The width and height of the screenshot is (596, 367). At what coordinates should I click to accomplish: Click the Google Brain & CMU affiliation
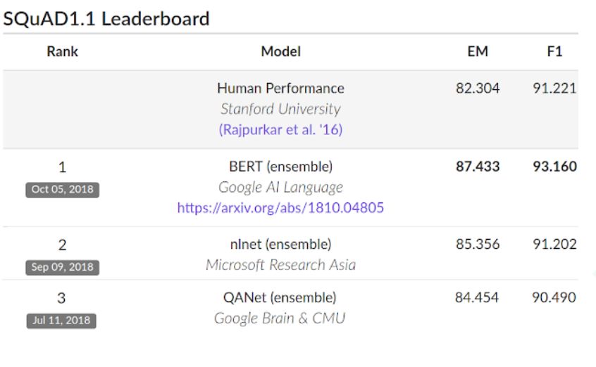(280, 318)
